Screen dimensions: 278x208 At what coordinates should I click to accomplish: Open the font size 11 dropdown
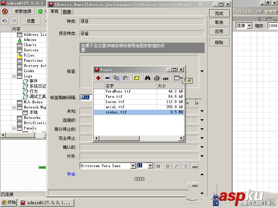tap(150, 166)
